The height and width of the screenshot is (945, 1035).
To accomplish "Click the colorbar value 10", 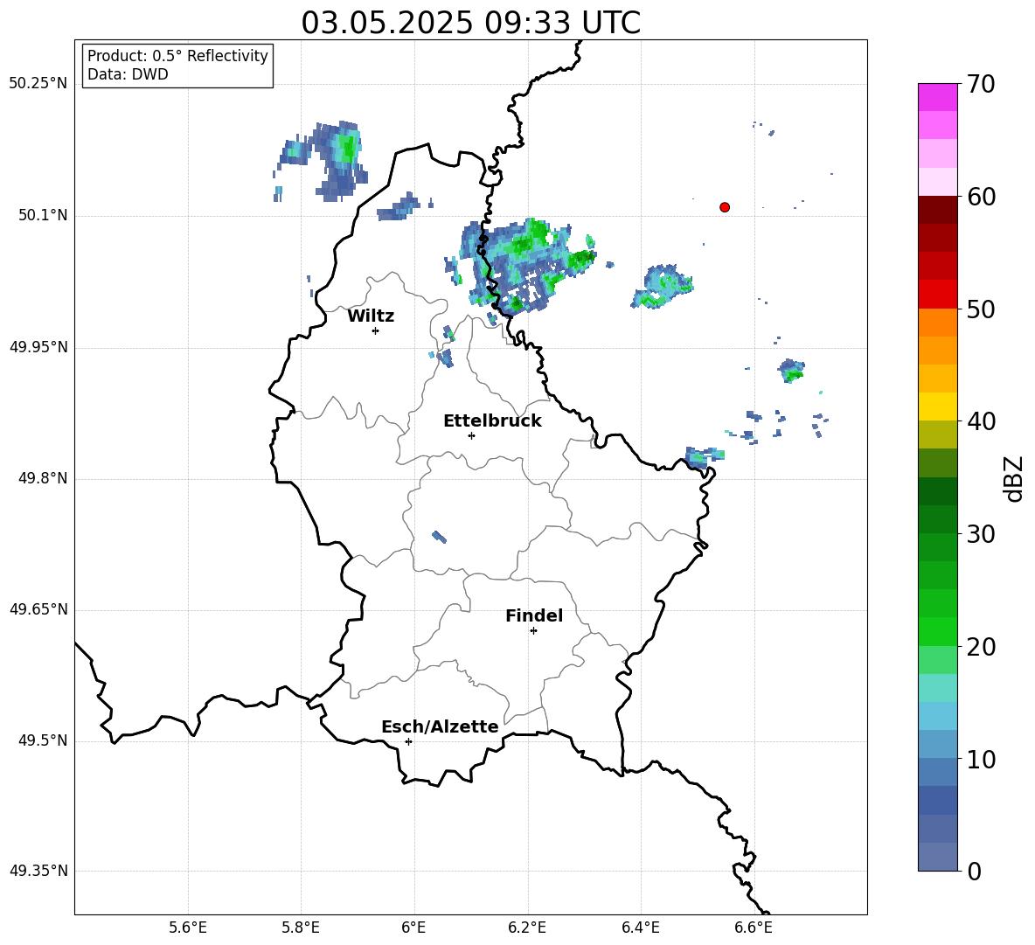I will click(981, 760).
